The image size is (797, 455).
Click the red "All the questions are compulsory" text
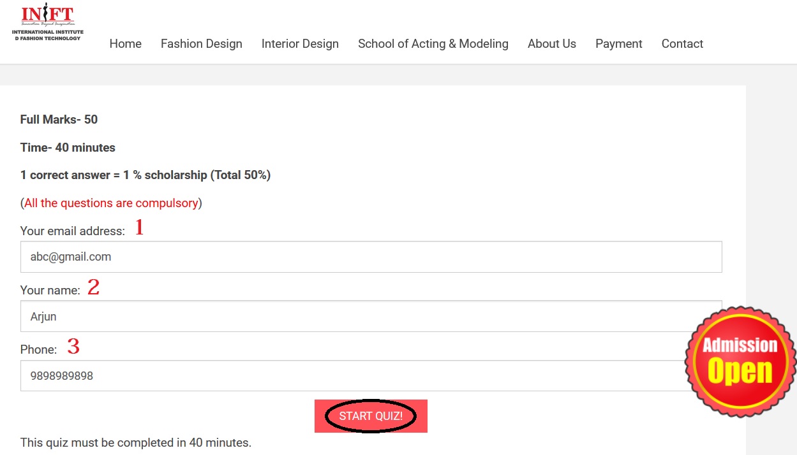click(x=111, y=203)
